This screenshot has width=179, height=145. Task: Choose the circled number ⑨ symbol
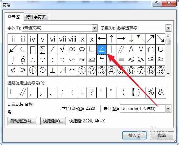[x=160, y=70]
